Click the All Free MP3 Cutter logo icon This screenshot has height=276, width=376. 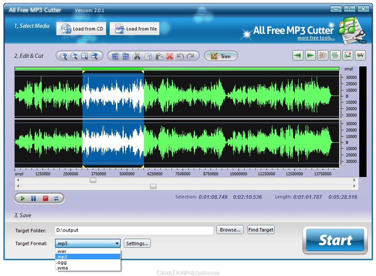point(352,30)
